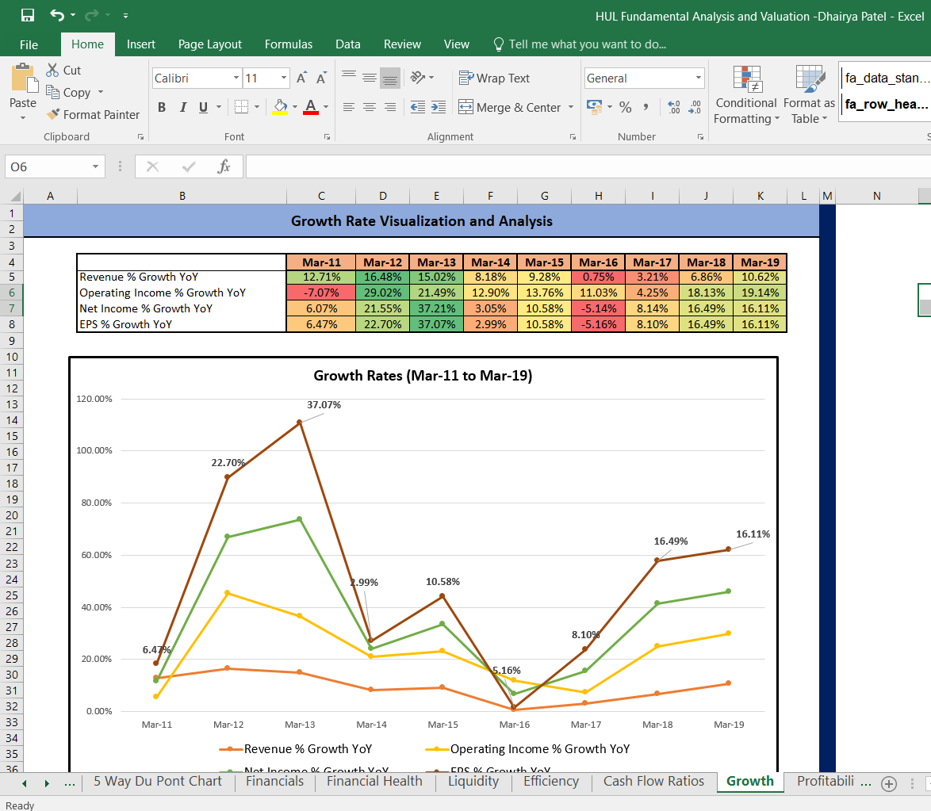Image resolution: width=931 pixels, height=811 pixels.
Task: Expand the font size dropdown
Action: tap(284, 78)
